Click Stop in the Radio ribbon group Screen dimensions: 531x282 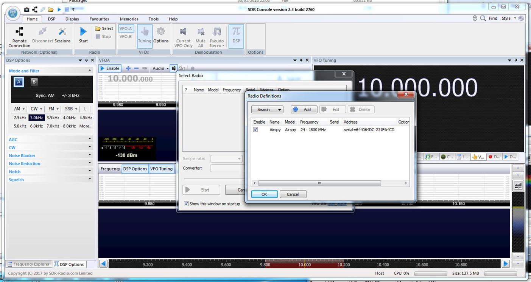click(103, 37)
